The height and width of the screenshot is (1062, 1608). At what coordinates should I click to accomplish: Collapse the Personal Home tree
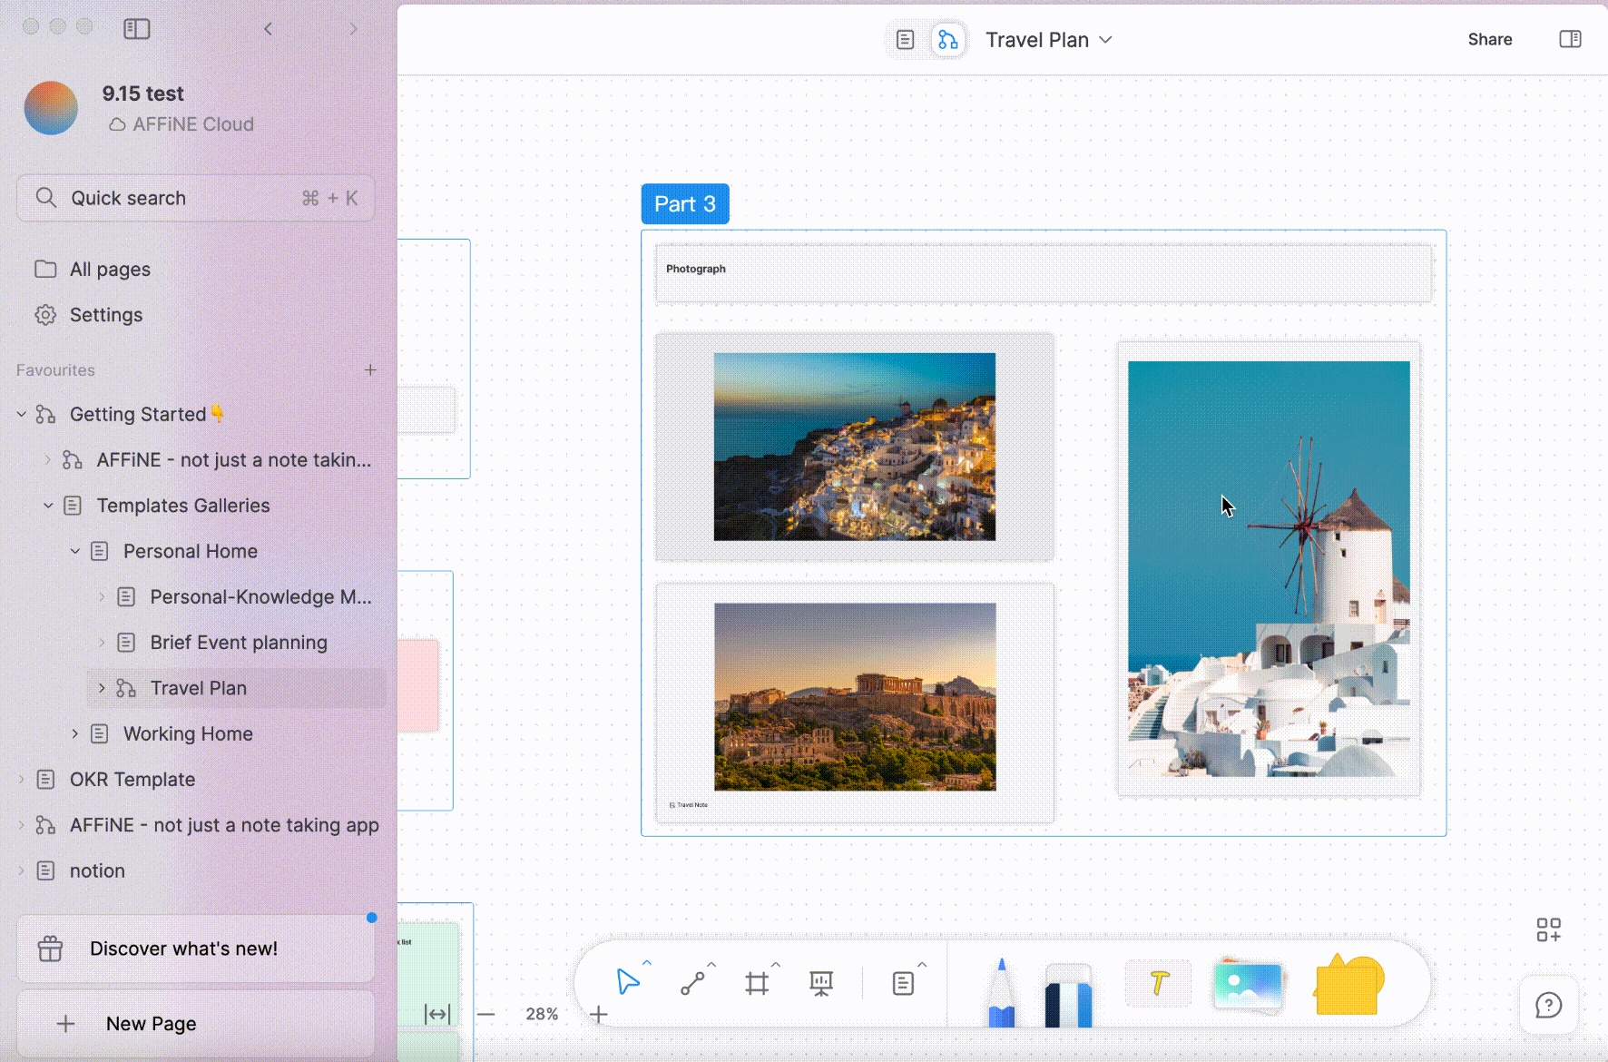(x=74, y=551)
